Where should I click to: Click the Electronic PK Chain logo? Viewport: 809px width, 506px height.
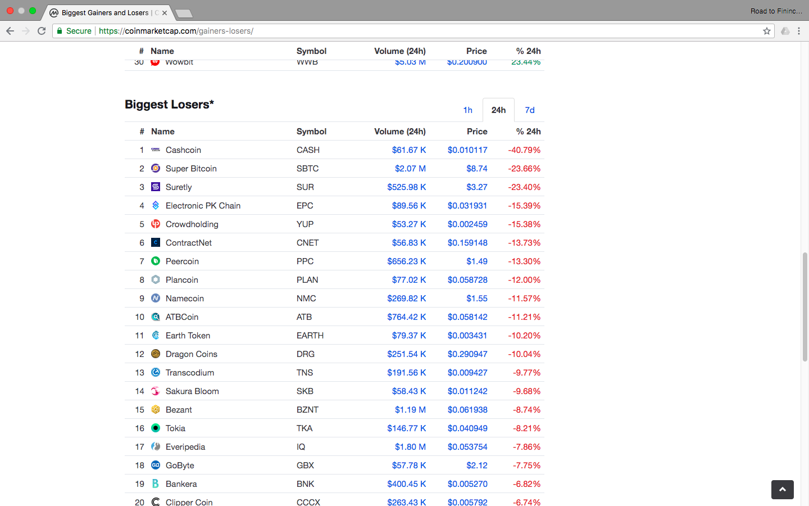(x=156, y=206)
